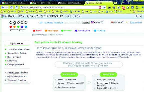The image size is (144, 92).
Task: Click the red extension icon in address bar
Action: coord(100,7)
